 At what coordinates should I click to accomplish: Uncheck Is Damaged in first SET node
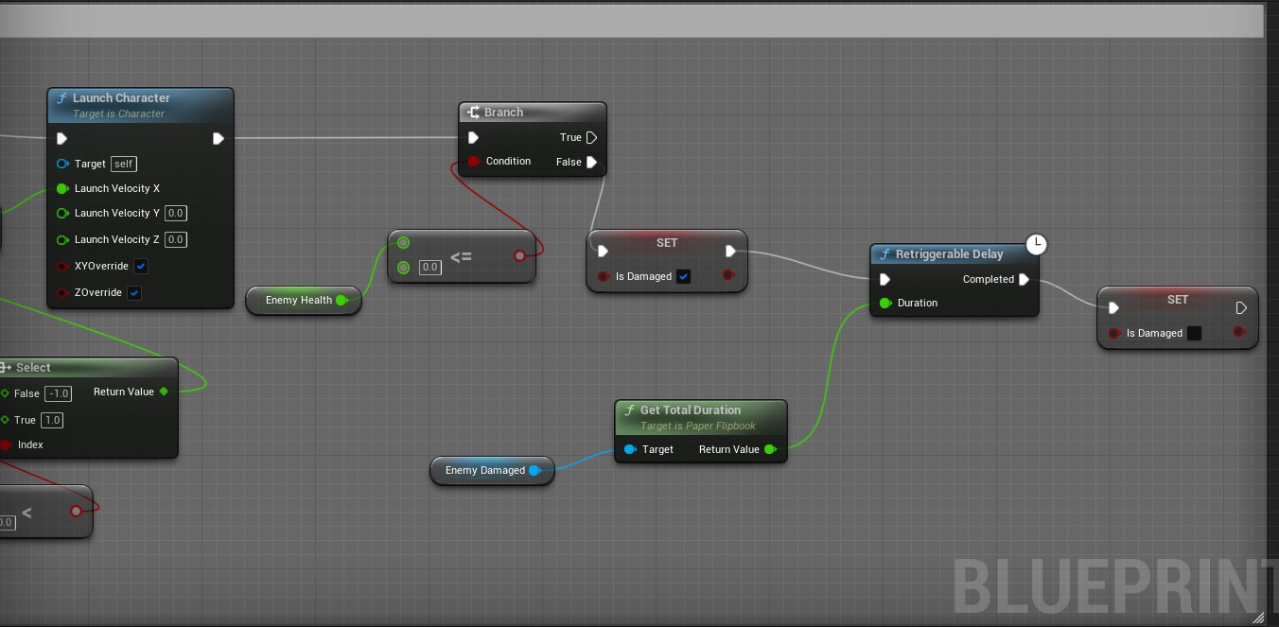tap(684, 277)
